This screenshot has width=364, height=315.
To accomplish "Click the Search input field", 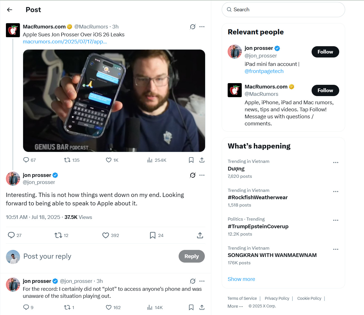I will click(x=283, y=10).
